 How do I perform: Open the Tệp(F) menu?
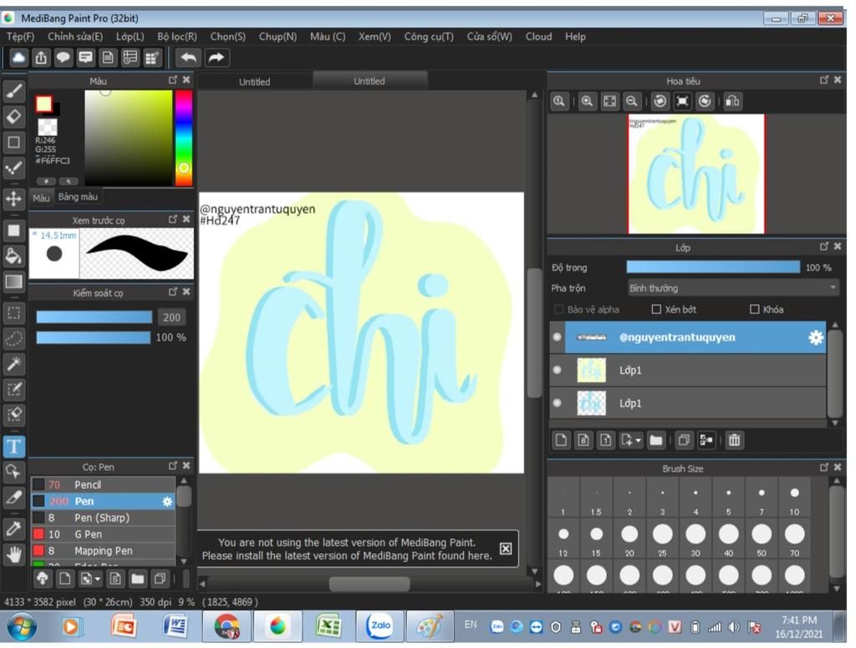coord(20,37)
